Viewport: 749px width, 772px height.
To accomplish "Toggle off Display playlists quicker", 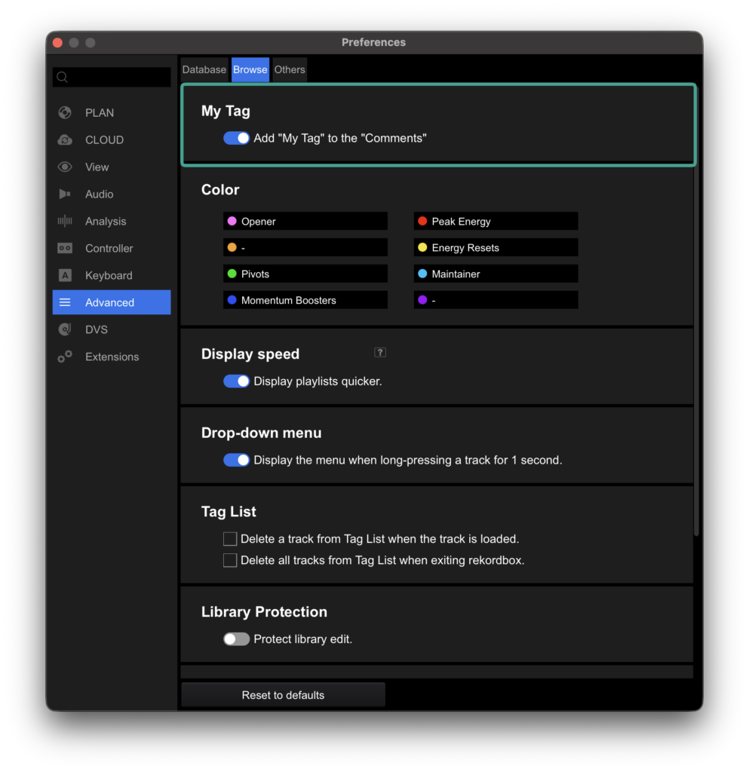I will pos(236,381).
